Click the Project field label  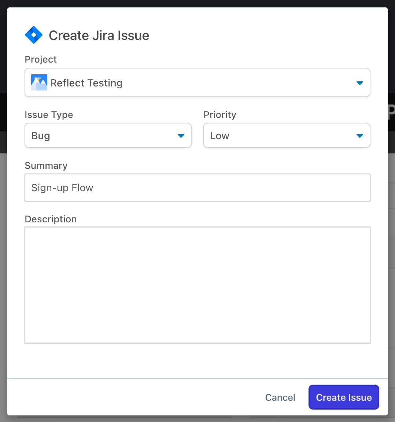point(41,59)
